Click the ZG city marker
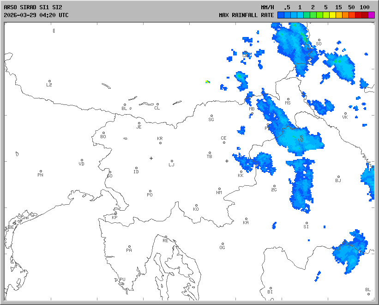Viewport: 379px width, 305px height. click(274, 187)
